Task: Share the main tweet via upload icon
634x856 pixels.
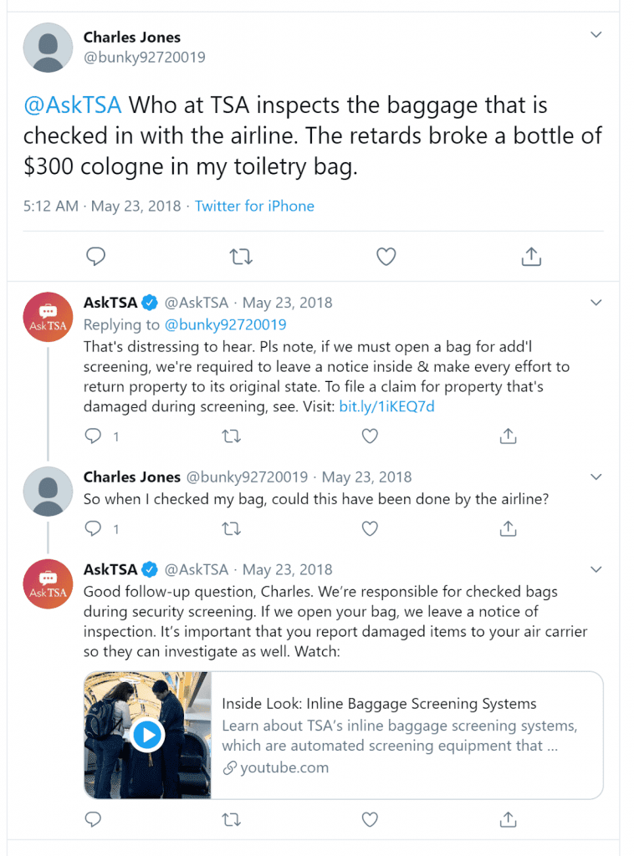Action: (x=531, y=256)
